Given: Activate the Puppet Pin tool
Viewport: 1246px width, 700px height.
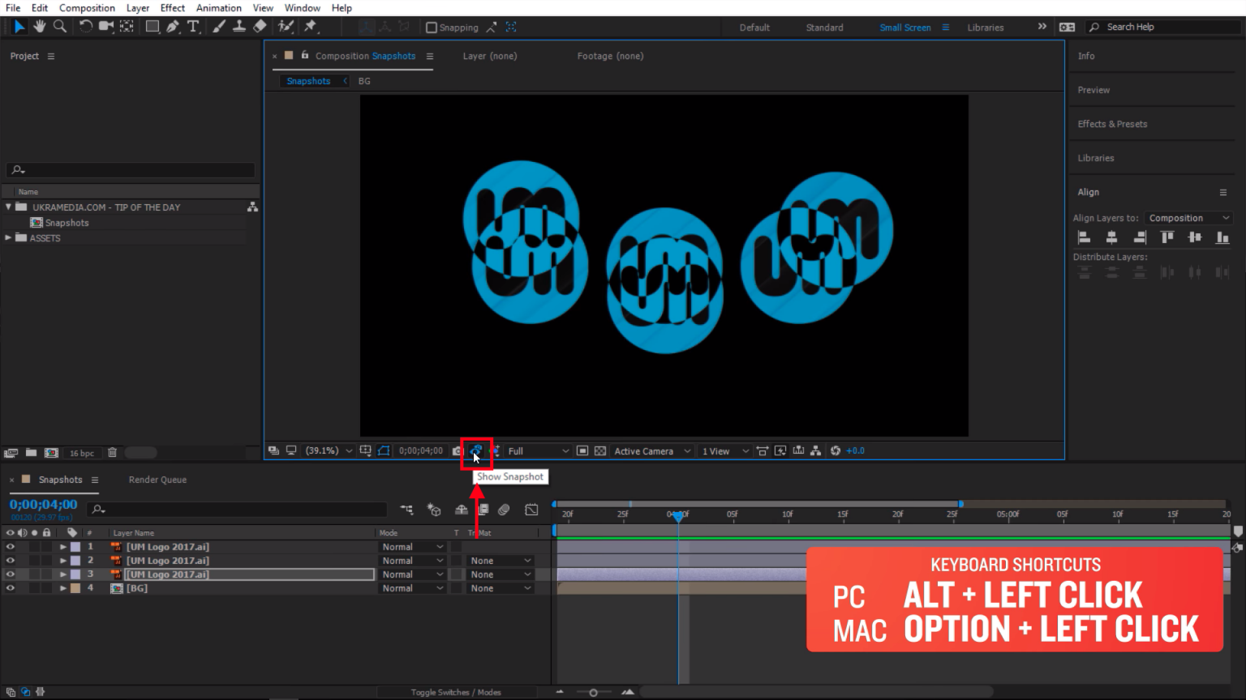Looking at the screenshot, I should tap(310, 27).
